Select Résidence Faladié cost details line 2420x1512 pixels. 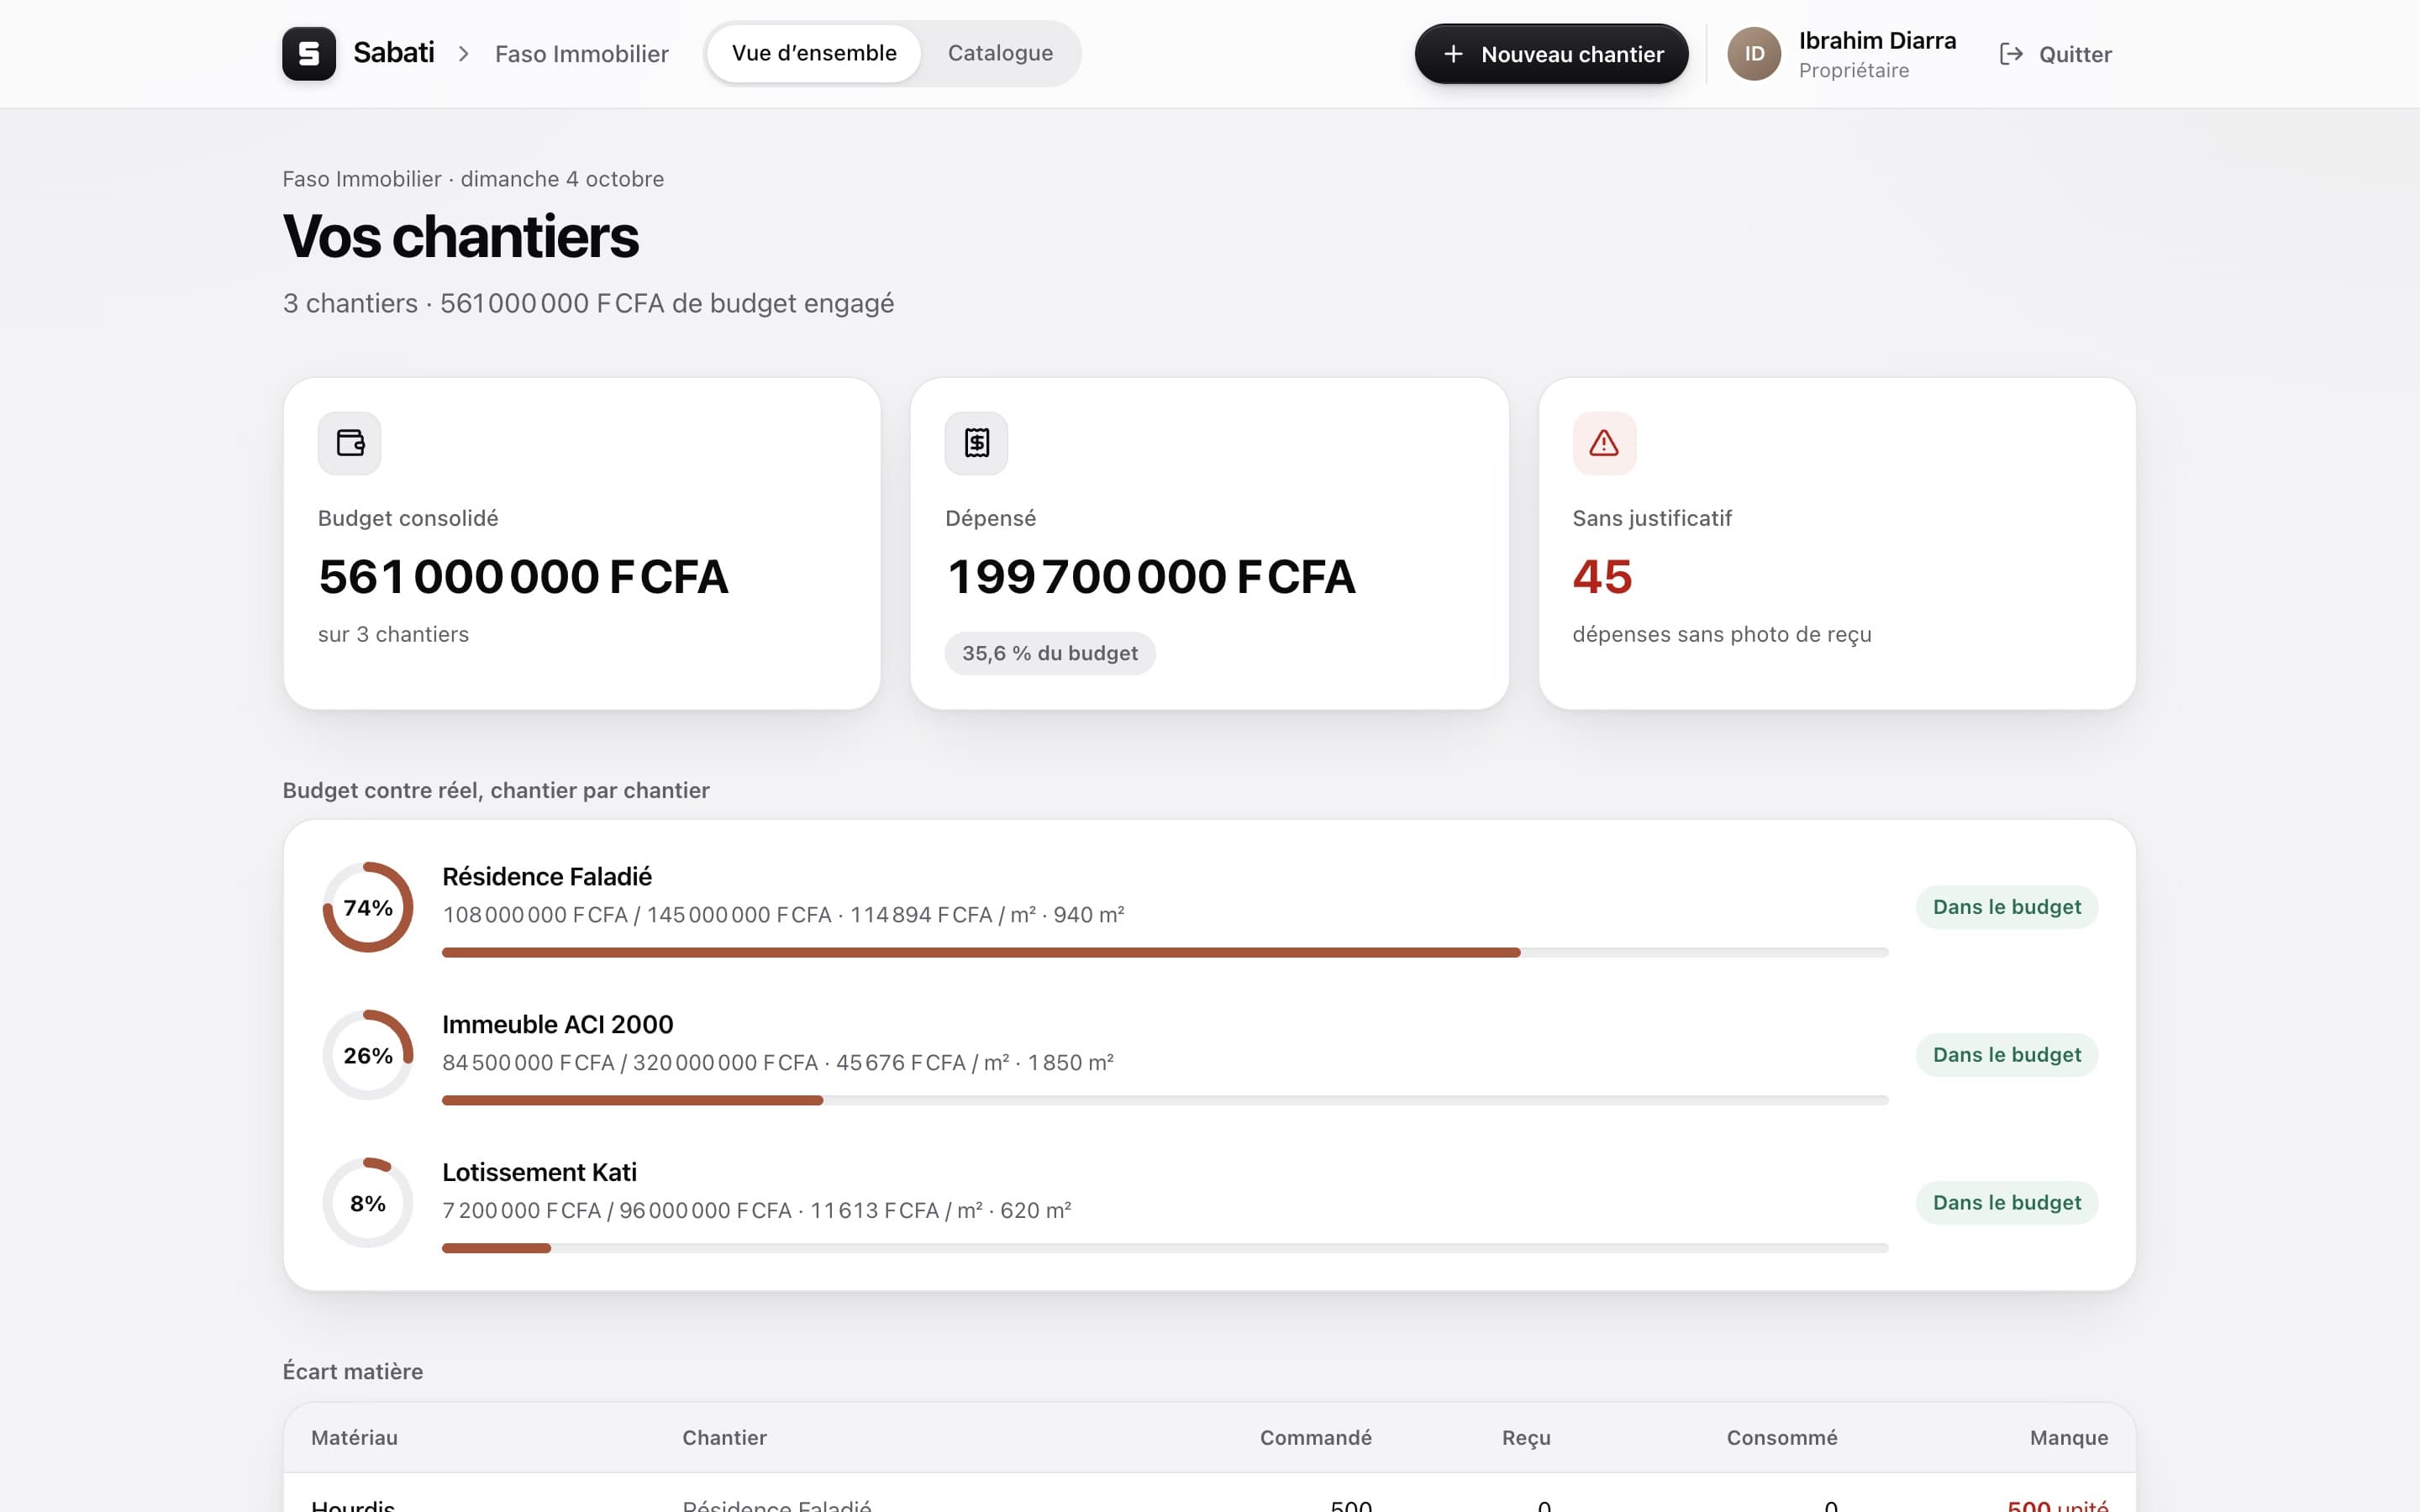click(x=783, y=915)
